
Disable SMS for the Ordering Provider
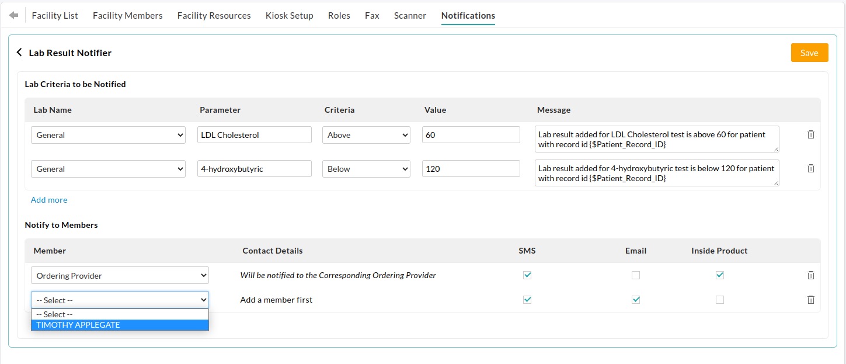(527, 275)
